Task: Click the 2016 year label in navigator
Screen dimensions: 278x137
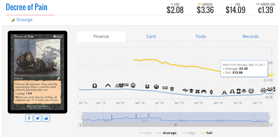Action: [221, 121]
